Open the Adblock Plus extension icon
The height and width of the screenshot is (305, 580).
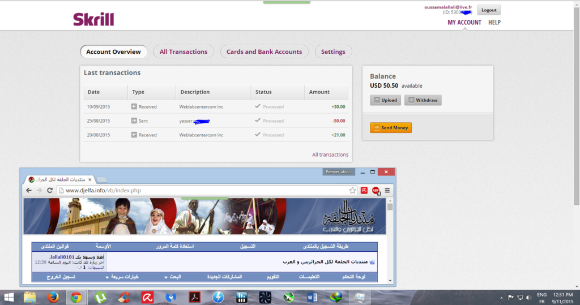376,190
